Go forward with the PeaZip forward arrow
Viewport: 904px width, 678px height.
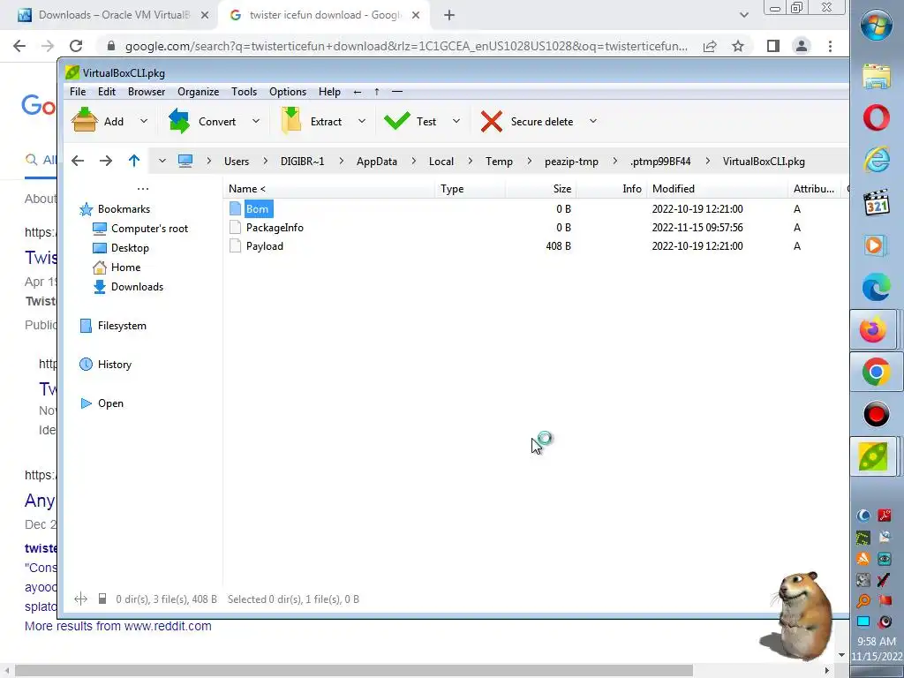point(106,161)
